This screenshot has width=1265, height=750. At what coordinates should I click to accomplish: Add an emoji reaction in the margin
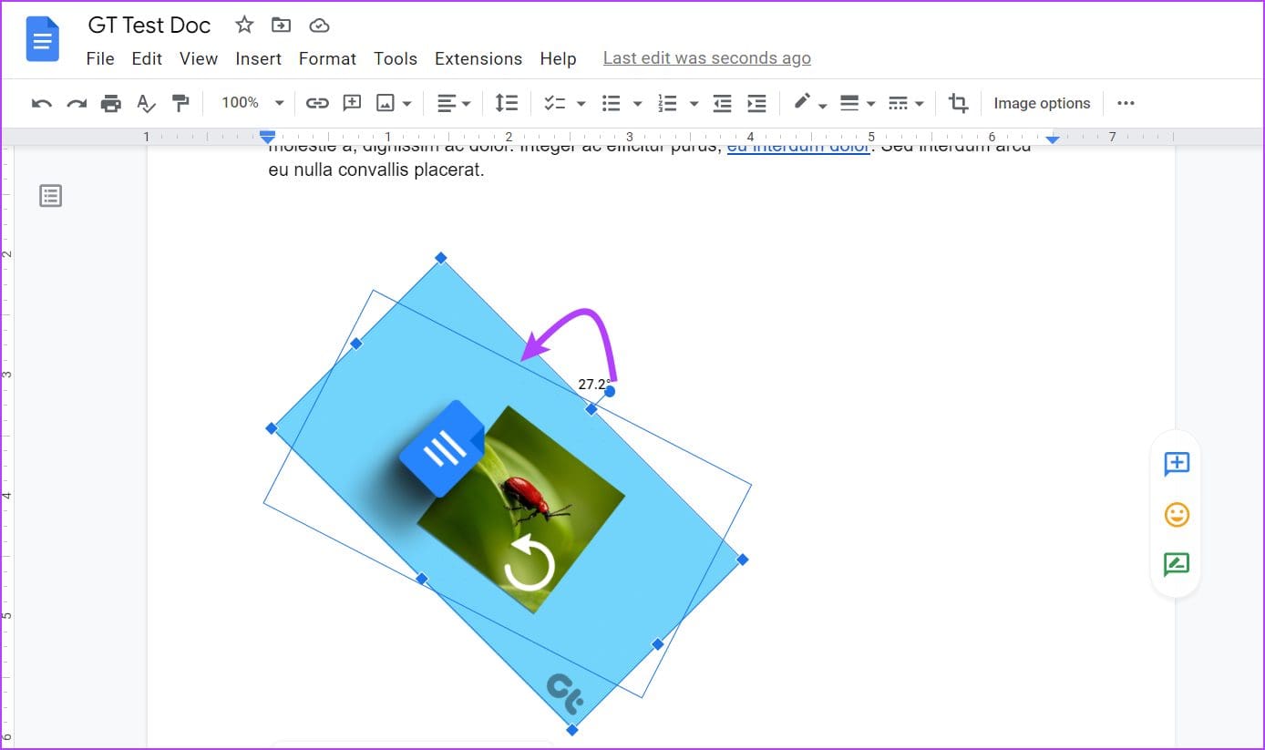[1176, 514]
